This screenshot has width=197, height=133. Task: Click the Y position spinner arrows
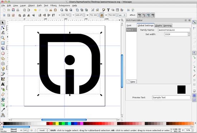point(84,15)
